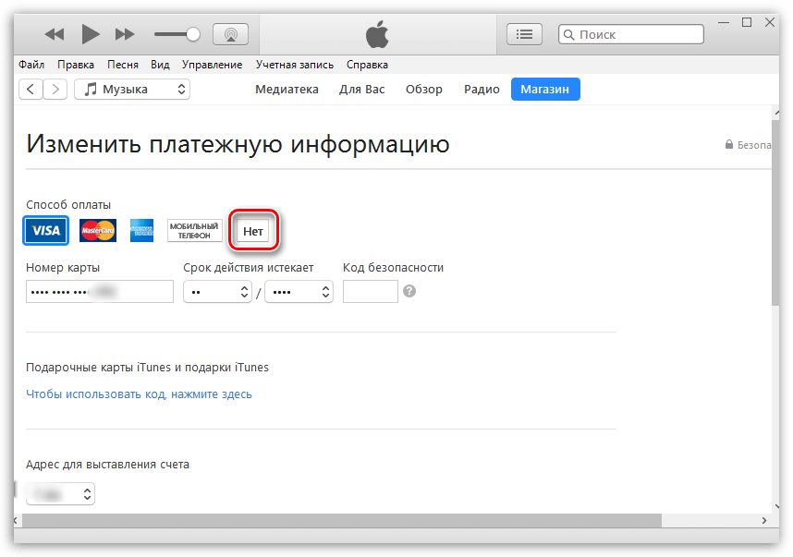Open the AirPlay output icon

pos(230,34)
